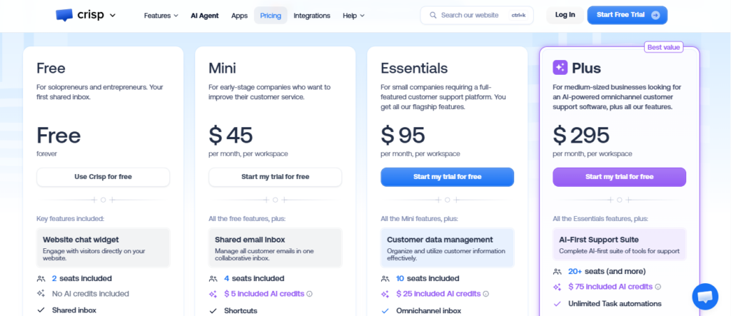The height and width of the screenshot is (316, 731).
Task: Click the Log In button
Action: click(565, 15)
